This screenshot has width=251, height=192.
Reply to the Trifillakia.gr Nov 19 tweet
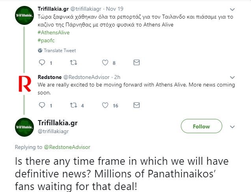pyautogui.click(x=42, y=62)
